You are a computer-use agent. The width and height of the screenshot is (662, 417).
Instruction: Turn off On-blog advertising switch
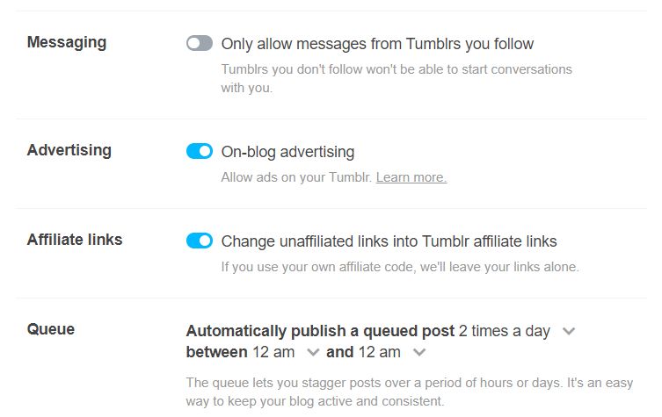pyautogui.click(x=200, y=151)
